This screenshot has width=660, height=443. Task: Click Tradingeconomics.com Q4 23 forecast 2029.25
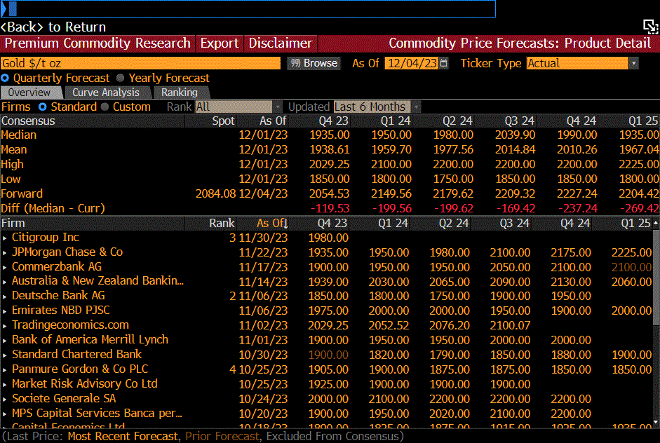coord(328,326)
